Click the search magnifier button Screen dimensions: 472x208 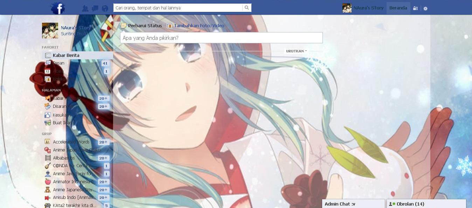[247, 8]
